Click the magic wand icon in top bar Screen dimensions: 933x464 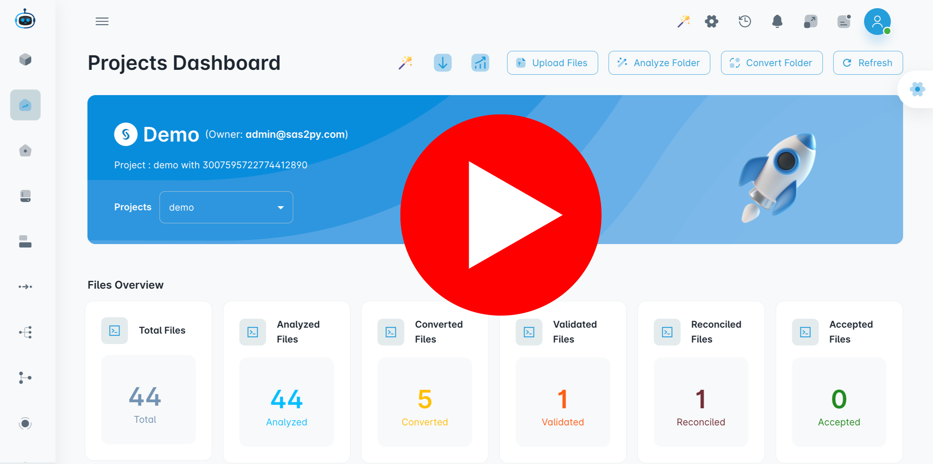point(683,22)
